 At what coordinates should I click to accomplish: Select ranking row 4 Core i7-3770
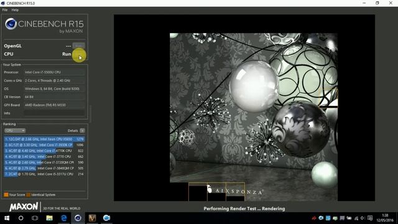[44, 157]
